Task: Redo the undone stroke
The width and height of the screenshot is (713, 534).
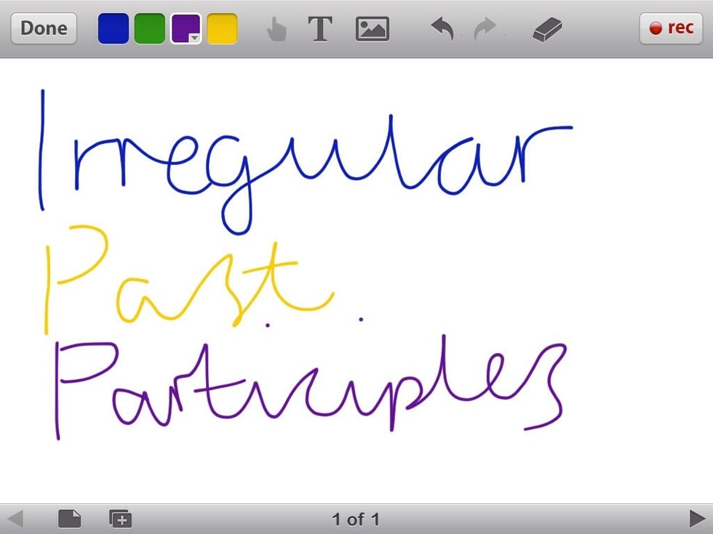Action: (x=485, y=29)
